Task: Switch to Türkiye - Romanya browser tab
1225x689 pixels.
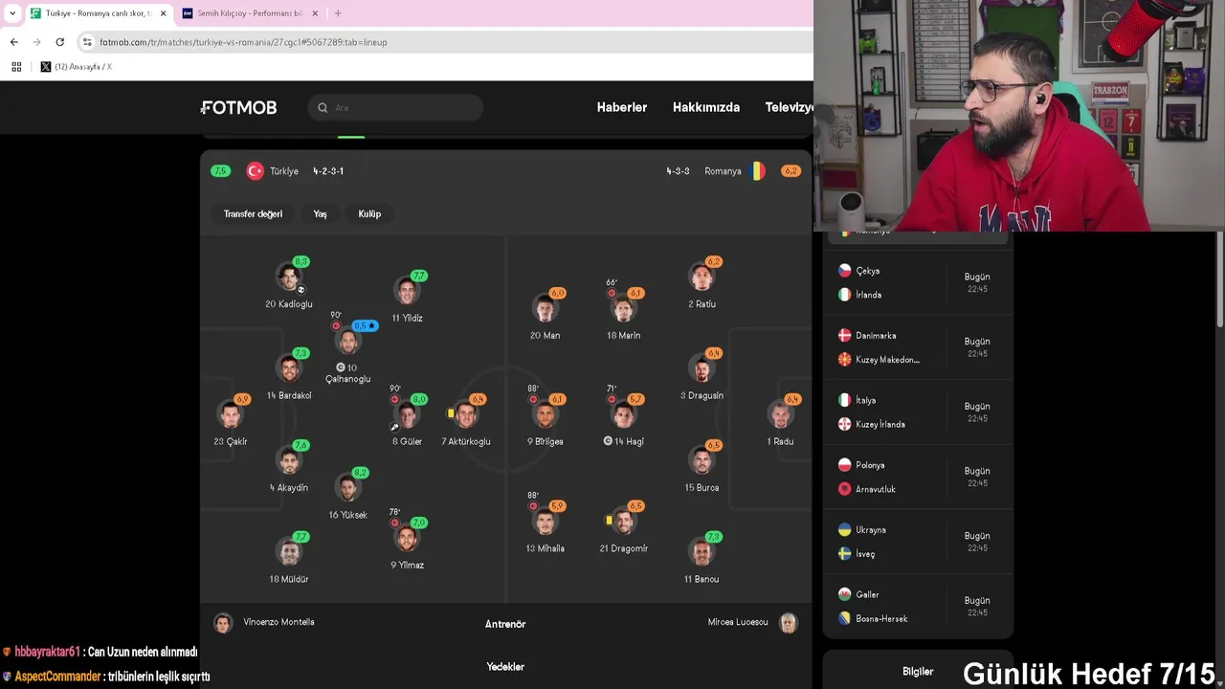Action: tap(98, 13)
